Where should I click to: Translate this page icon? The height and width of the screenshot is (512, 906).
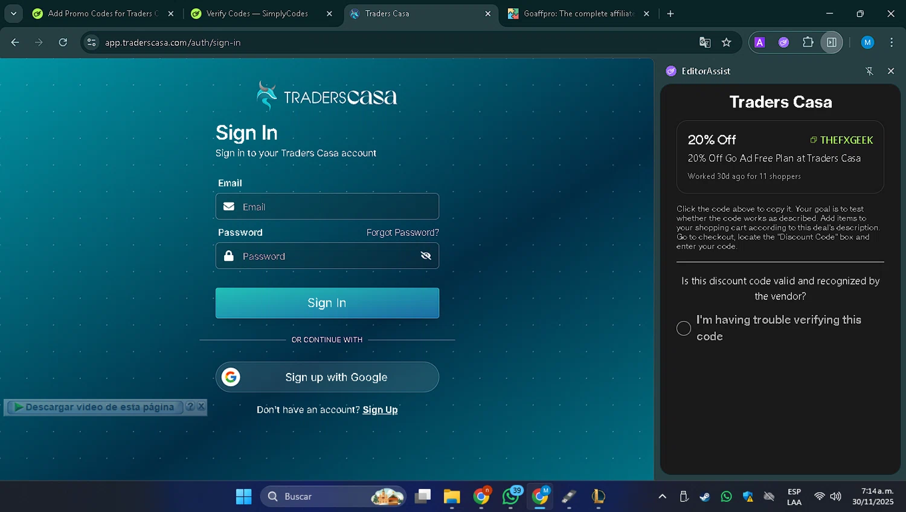[705, 42]
